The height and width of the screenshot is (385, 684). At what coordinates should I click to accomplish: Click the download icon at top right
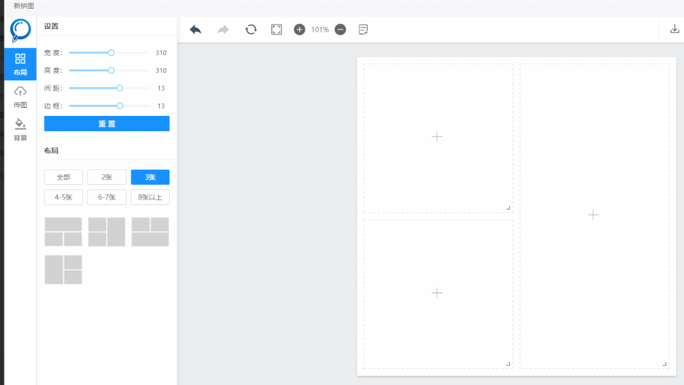(674, 29)
